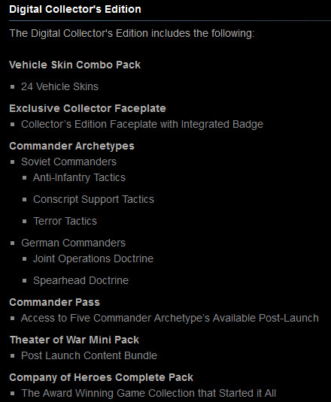331x402 pixels.
Task: Click the Digital Collector's Edition heading
Action: click(75, 10)
